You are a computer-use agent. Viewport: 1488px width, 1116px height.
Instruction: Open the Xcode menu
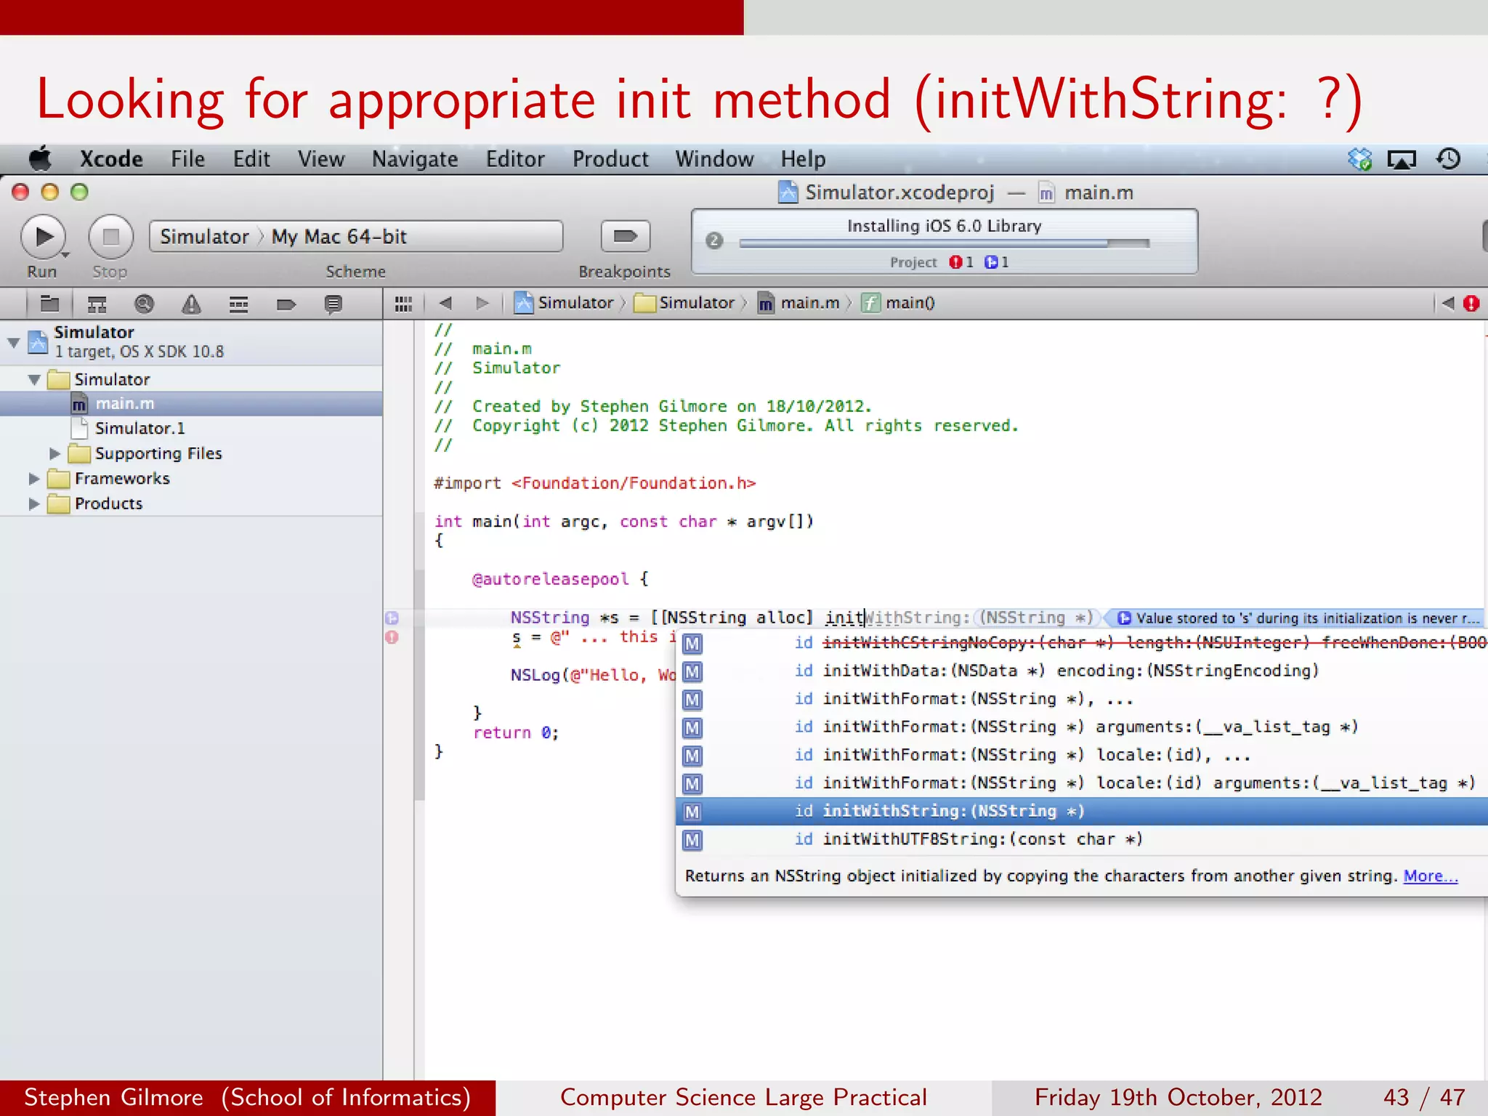(111, 159)
